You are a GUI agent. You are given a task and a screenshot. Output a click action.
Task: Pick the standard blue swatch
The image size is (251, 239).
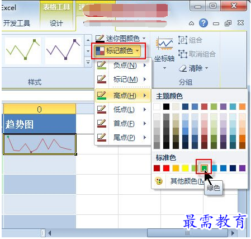pyautogui.click(x=223, y=168)
